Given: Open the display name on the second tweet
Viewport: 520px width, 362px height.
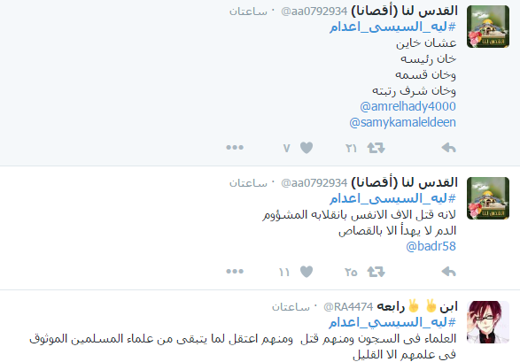Looking at the screenshot, I should (x=404, y=182).
